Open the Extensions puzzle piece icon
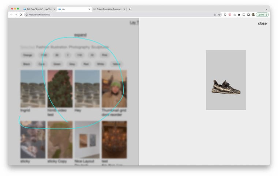 click(x=239, y=15)
